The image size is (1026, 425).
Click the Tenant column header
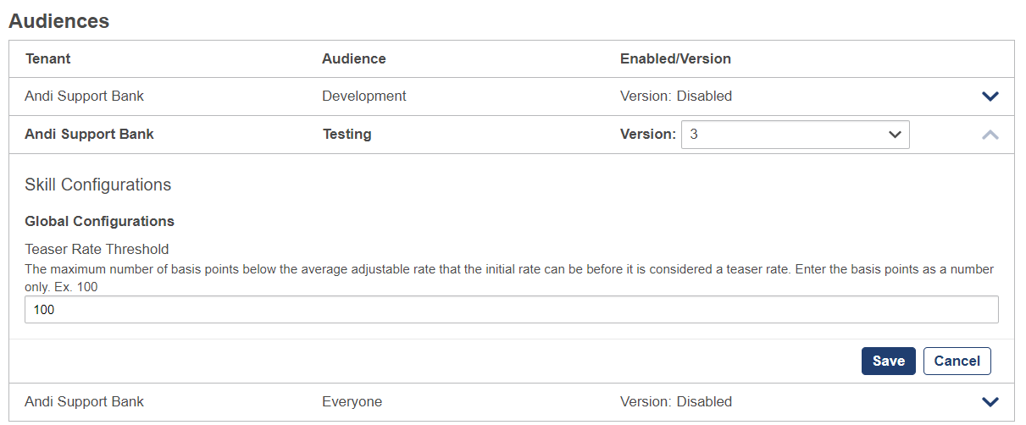point(48,59)
